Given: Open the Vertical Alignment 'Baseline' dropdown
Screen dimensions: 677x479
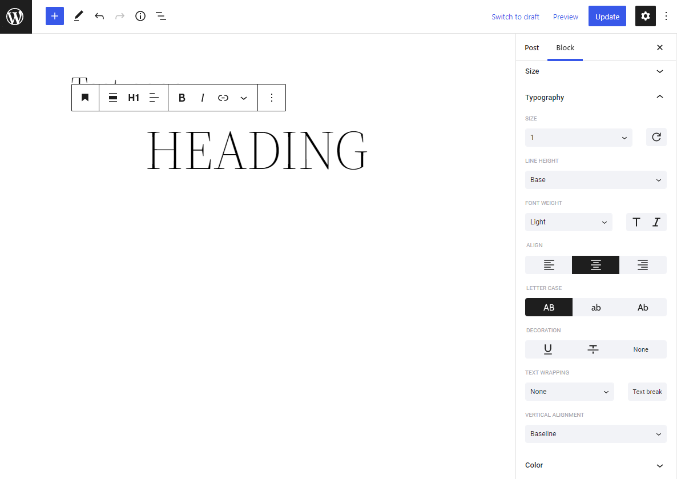Looking at the screenshot, I should pyautogui.click(x=595, y=434).
